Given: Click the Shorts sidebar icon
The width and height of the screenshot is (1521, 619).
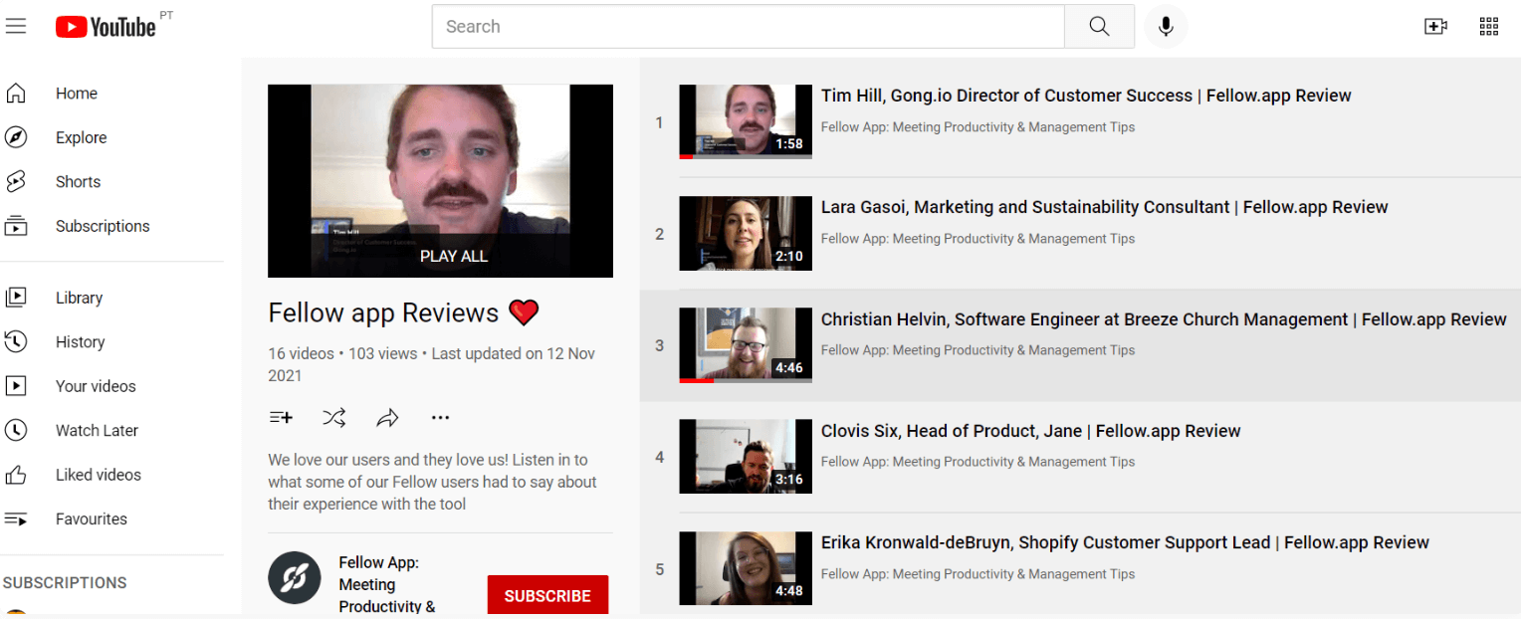Looking at the screenshot, I should 16,182.
